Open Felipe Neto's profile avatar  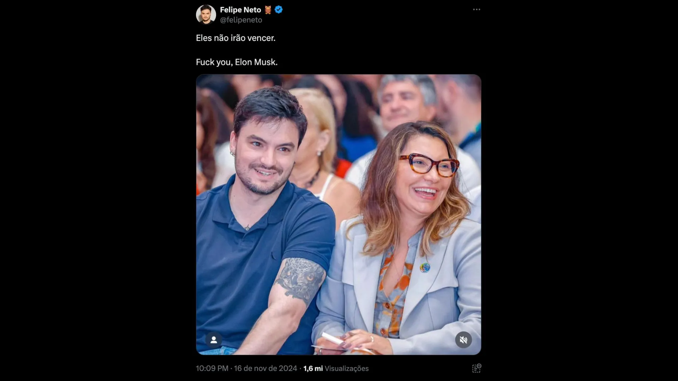206,14
